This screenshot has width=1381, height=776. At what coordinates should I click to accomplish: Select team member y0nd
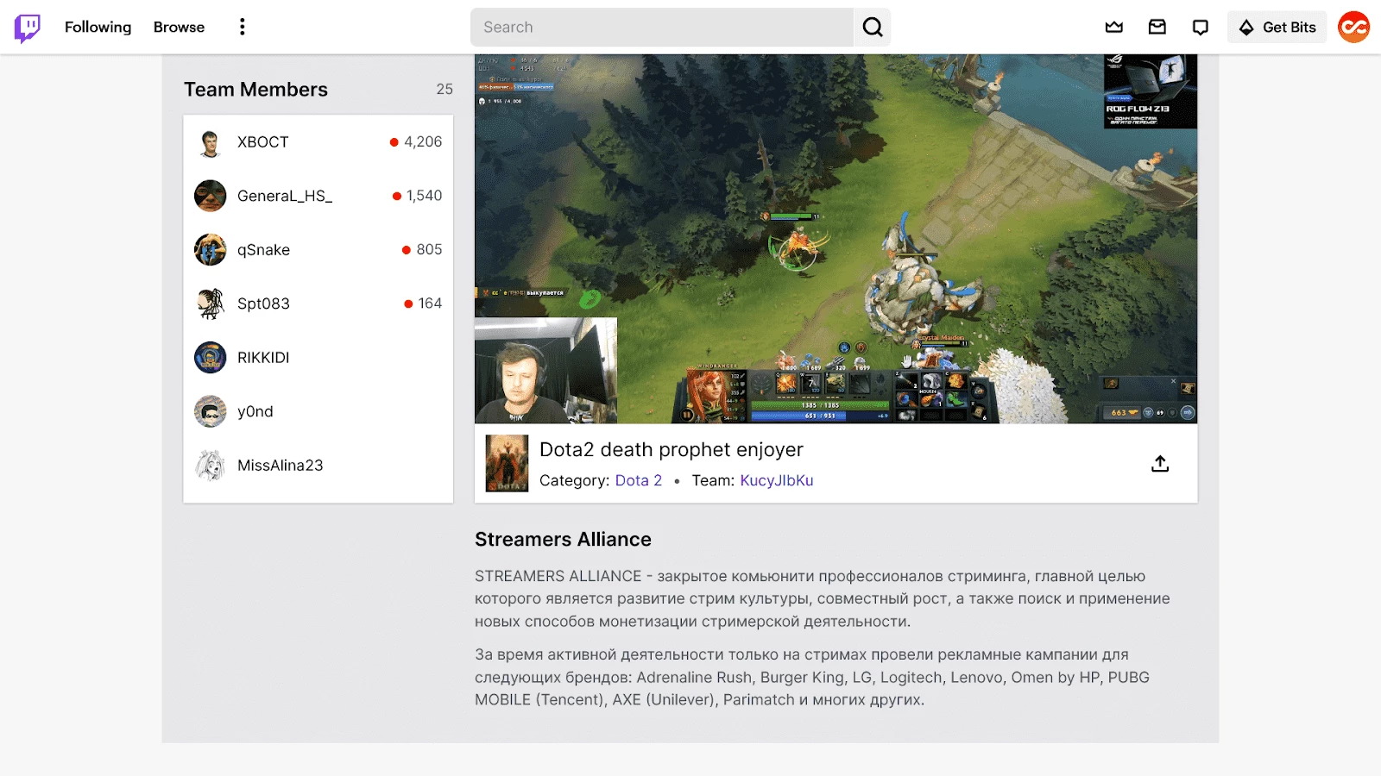pos(318,411)
